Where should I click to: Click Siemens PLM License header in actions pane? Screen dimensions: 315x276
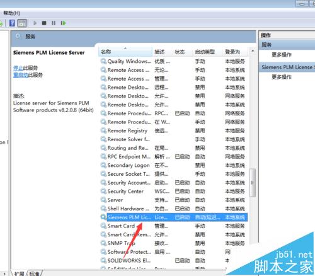point(287,67)
